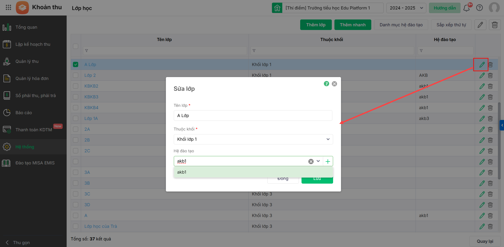Open the 2024 - 2025 school year dropdown
The height and width of the screenshot is (247, 504).
click(406, 8)
